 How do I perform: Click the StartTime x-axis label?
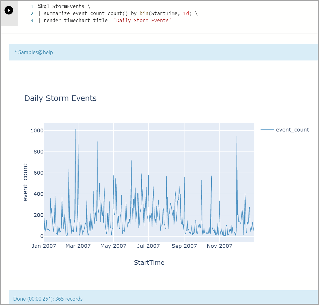click(149, 262)
